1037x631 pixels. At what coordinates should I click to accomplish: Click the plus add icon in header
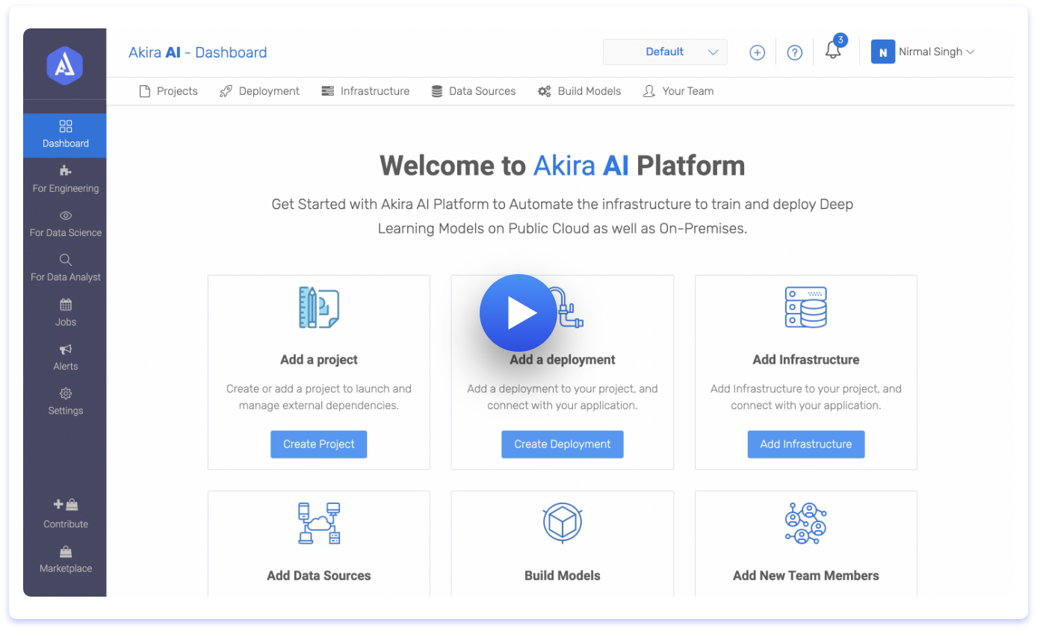757,52
